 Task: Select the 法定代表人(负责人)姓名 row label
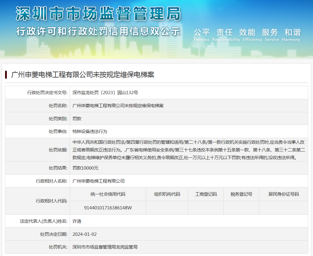pyautogui.click(x=43, y=221)
